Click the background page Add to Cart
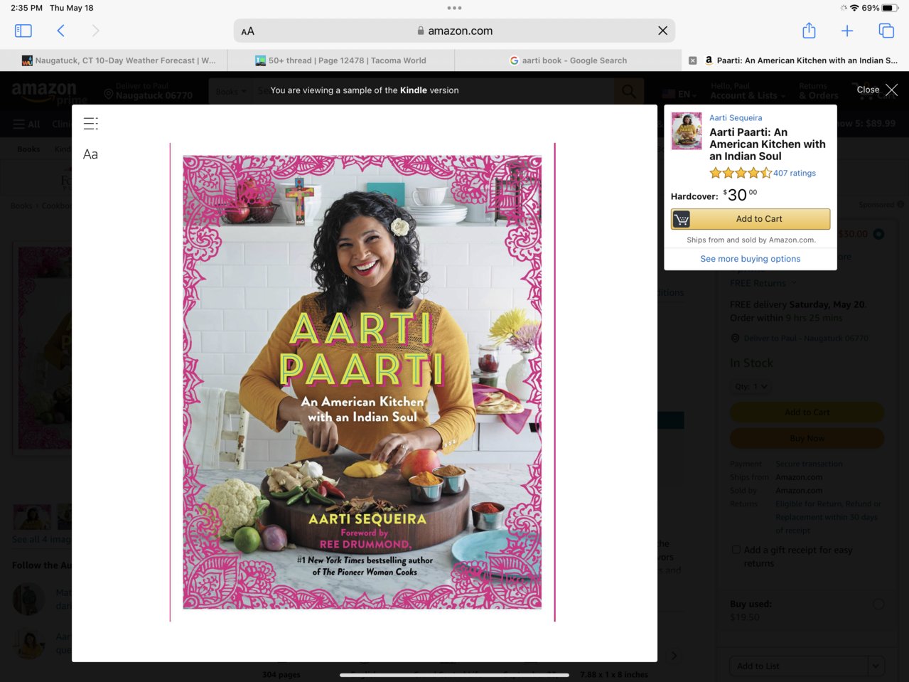The height and width of the screenshot is (682, 909). click(x=807, y=412)
